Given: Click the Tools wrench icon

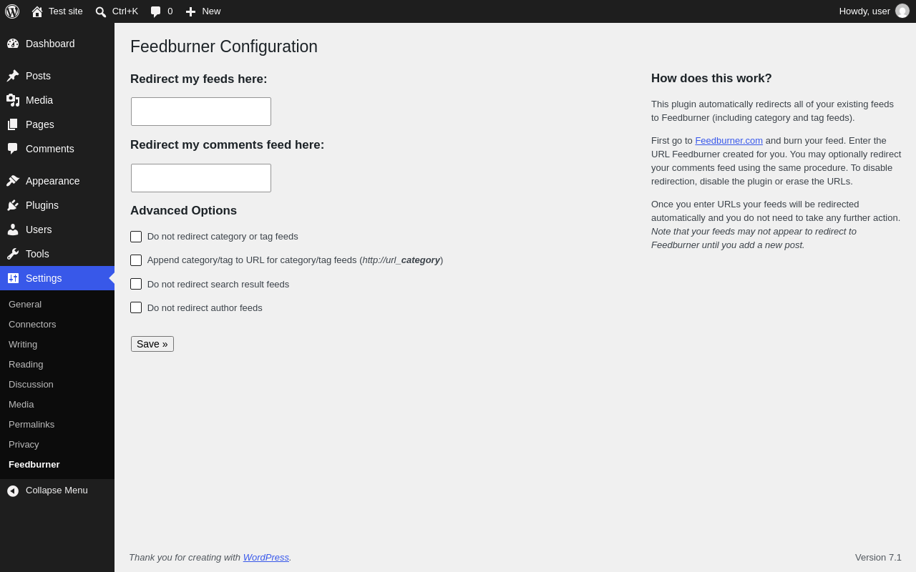Looking at the screenshot, I should [13, 254].
